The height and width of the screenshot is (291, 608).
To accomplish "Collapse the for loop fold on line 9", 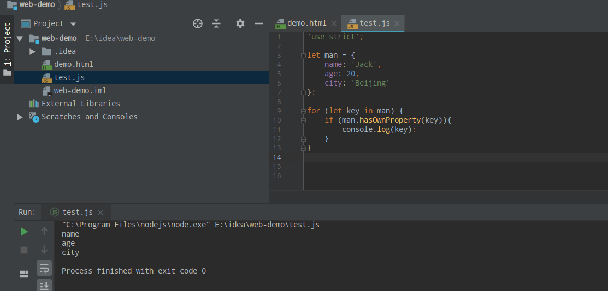I will (x=303, y=112).
